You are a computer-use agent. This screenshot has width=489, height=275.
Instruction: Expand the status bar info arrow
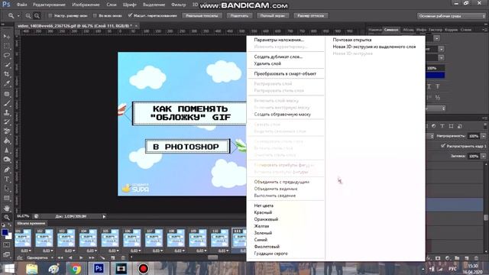pyautogui.click(x=104, y=216)
